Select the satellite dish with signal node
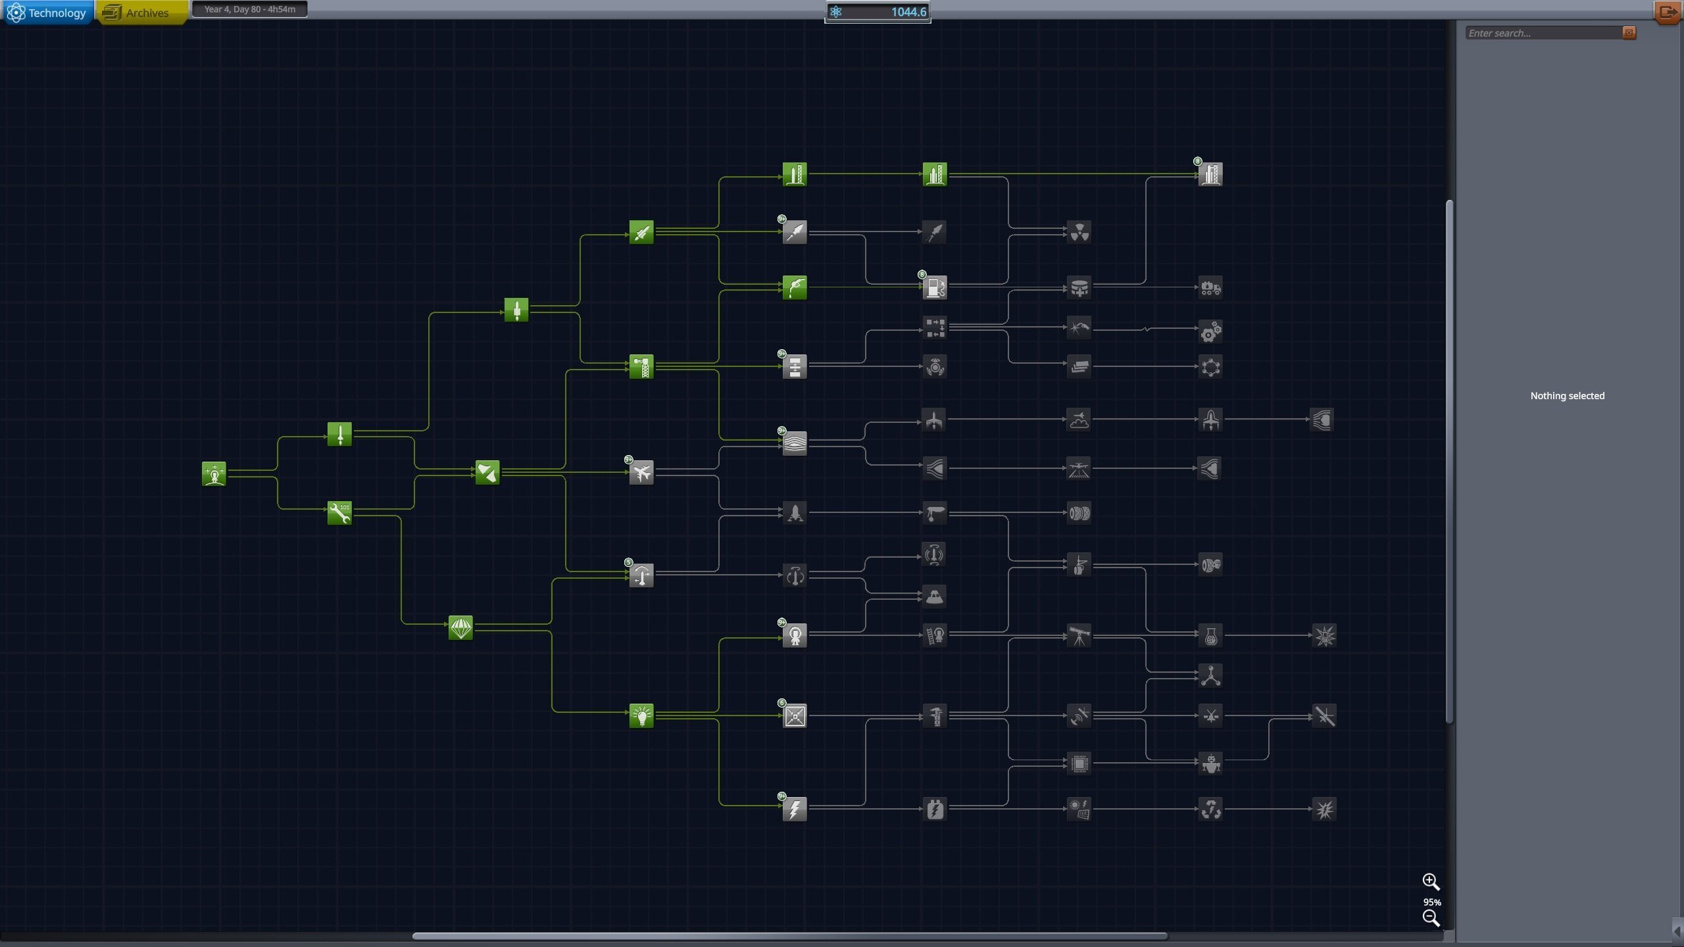The height and width of the screenshot is (947, 1684). pos(1079,716)
